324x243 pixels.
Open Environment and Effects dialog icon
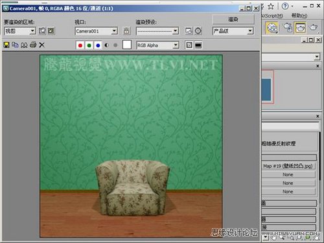coord(198,31)
